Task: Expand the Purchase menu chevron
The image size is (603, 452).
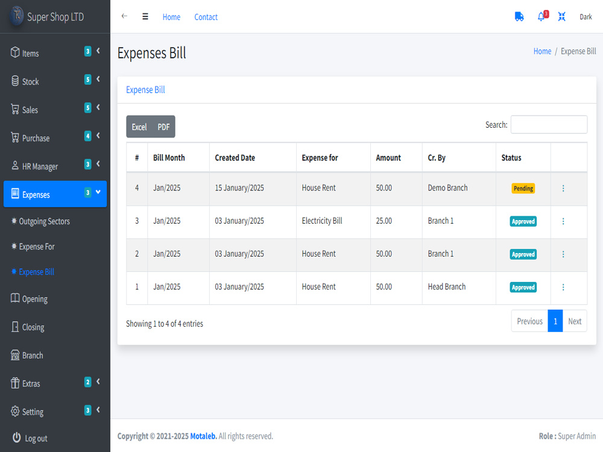Action: pos(98,136)
